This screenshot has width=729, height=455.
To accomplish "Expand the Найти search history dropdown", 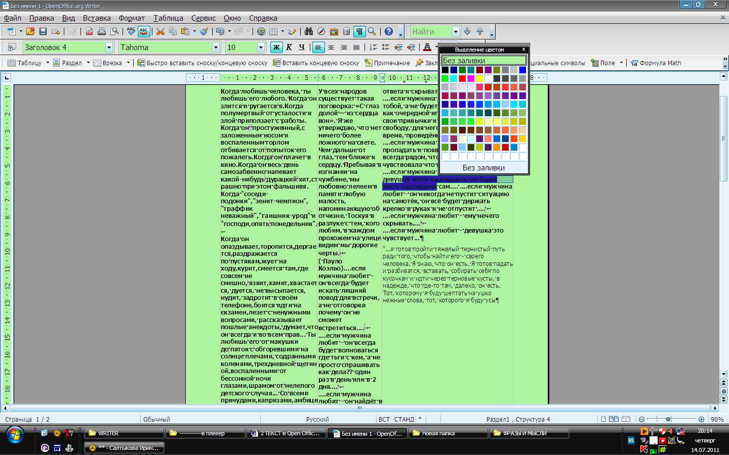I will pyautogui.click(x=456, y=31).
